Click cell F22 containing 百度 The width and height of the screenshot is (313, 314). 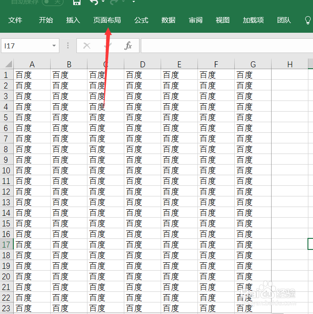[x=216, y=298]
